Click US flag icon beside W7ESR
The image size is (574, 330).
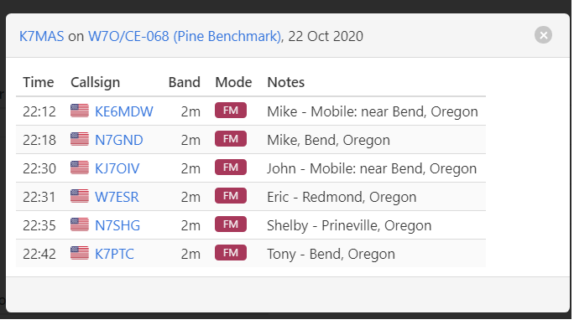click(x=80, y=196)
